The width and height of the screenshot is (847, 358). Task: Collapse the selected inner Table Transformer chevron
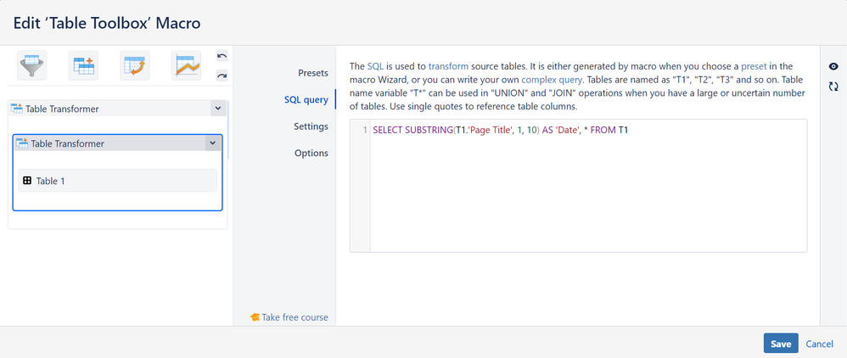212,143
